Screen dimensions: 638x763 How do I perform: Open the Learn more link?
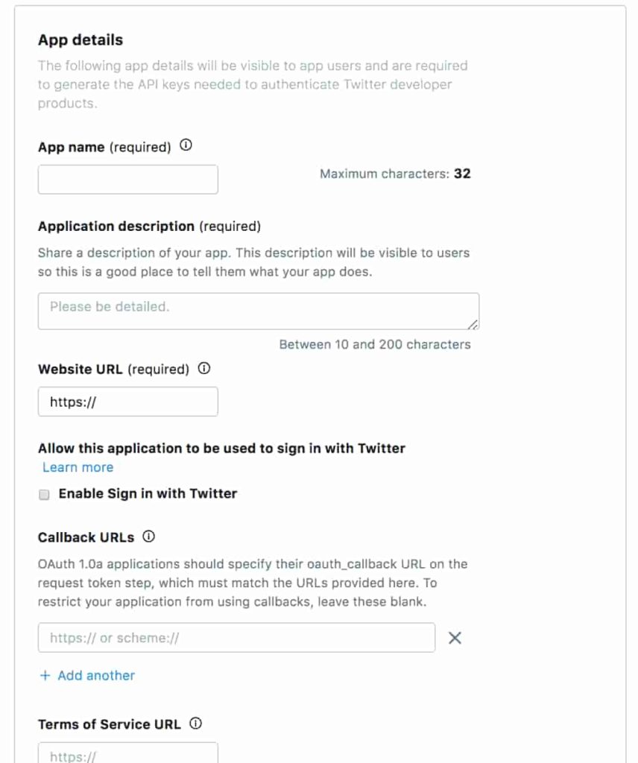pyautogui.click(x=78, y=467)
